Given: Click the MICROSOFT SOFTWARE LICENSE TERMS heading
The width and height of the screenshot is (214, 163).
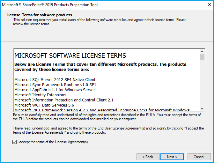Looking at the screenshot, I should pyautogui.click(x=70, y=56).
